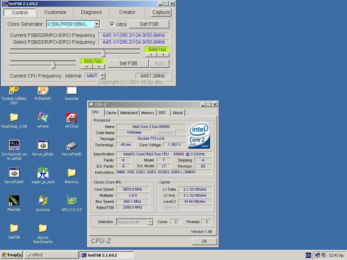Image resolution: width=347 pixels, height=260 pixels.
Task: Switch to the Mainboard tab
Action: click(x=129, y=113)
